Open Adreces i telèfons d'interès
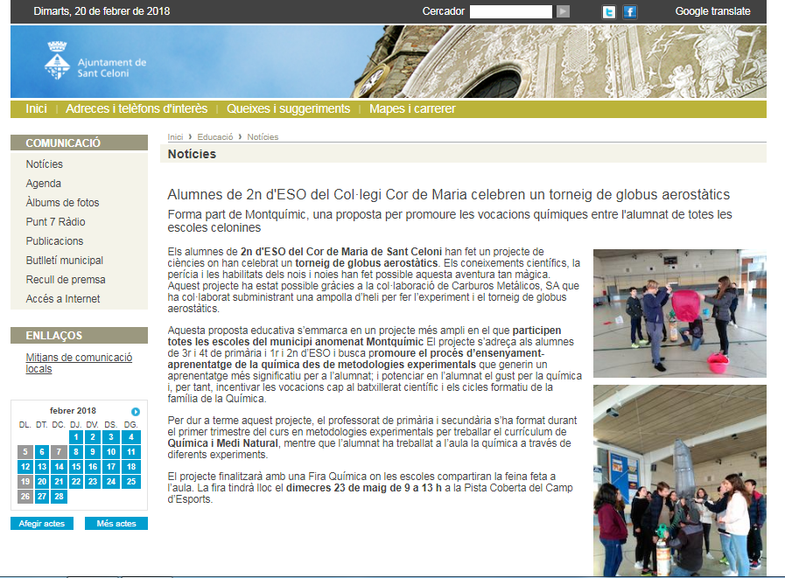 coord(137,108)
